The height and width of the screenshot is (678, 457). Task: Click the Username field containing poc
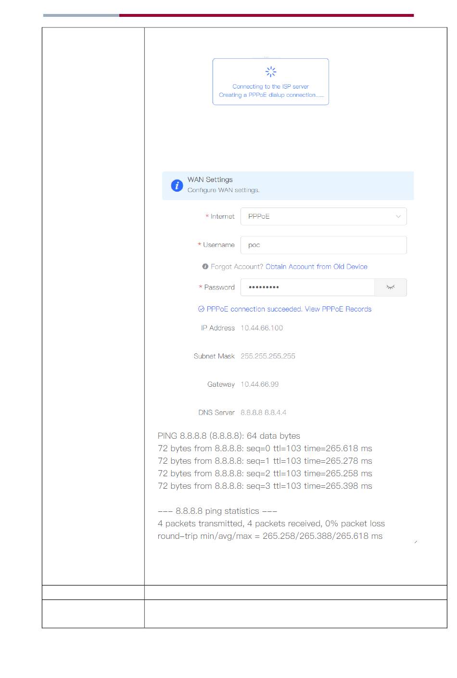(x=323, y=245)
